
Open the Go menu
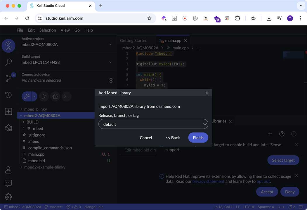pyautogui.click(x=77, y=30)
